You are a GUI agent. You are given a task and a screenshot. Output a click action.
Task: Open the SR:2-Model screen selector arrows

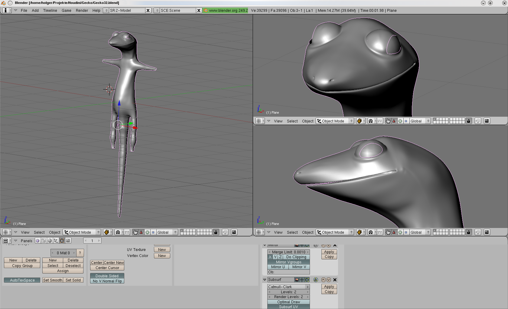[x=106, y=10]
